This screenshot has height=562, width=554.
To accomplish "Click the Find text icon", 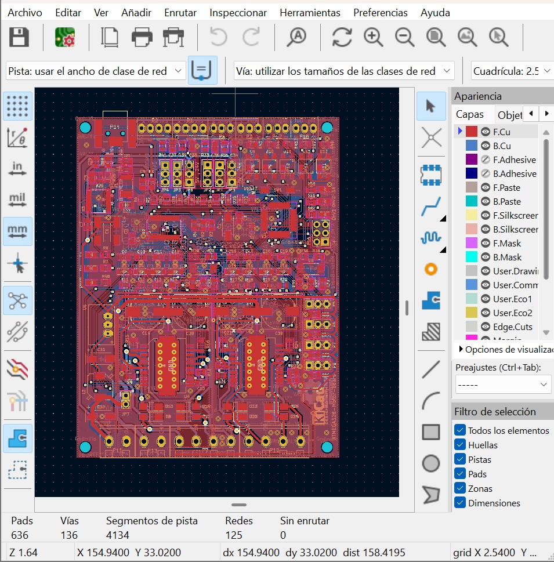I will click(x=297, y=38).
